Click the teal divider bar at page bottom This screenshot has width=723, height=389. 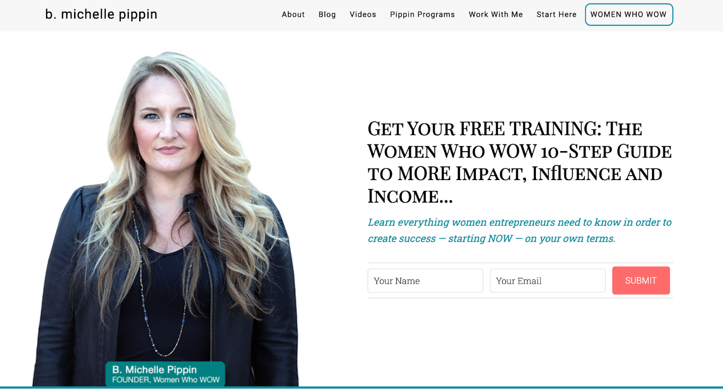361,388
